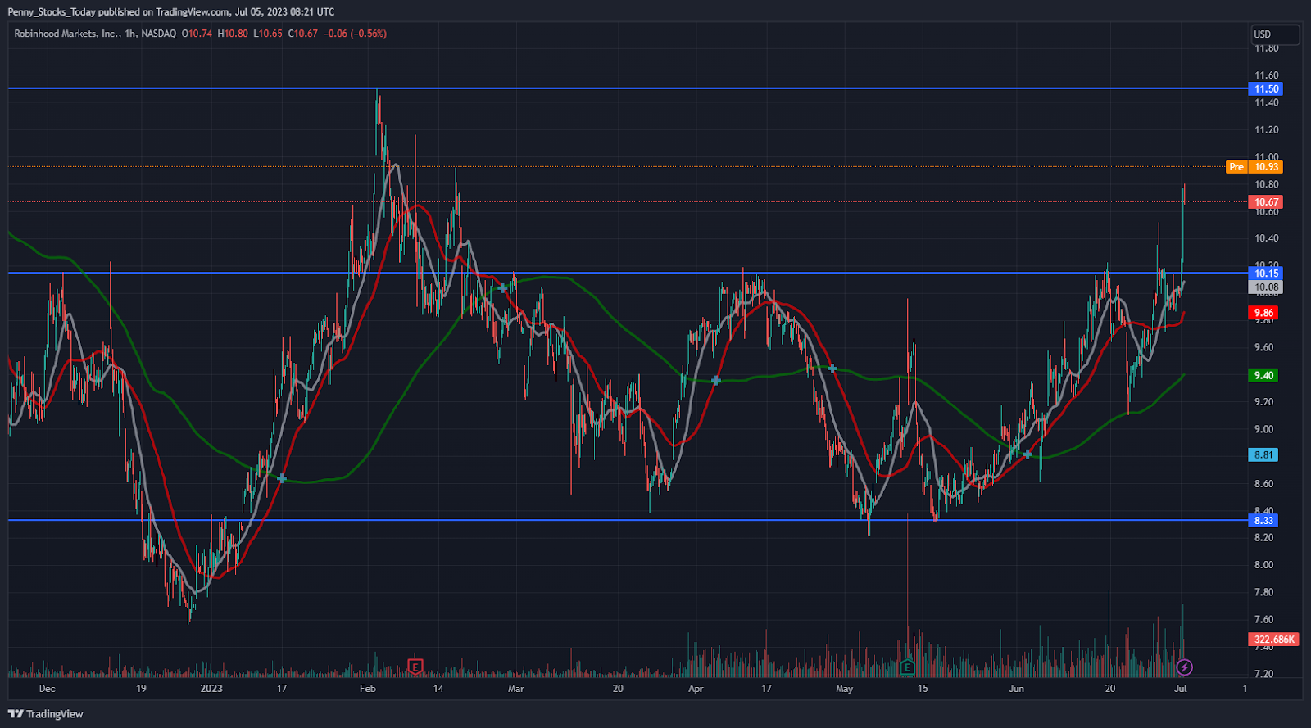Click the cross marker on green line in early April

pos(716,381)
